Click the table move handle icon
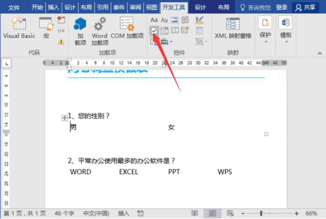326x219 pixels. [64, 118]
